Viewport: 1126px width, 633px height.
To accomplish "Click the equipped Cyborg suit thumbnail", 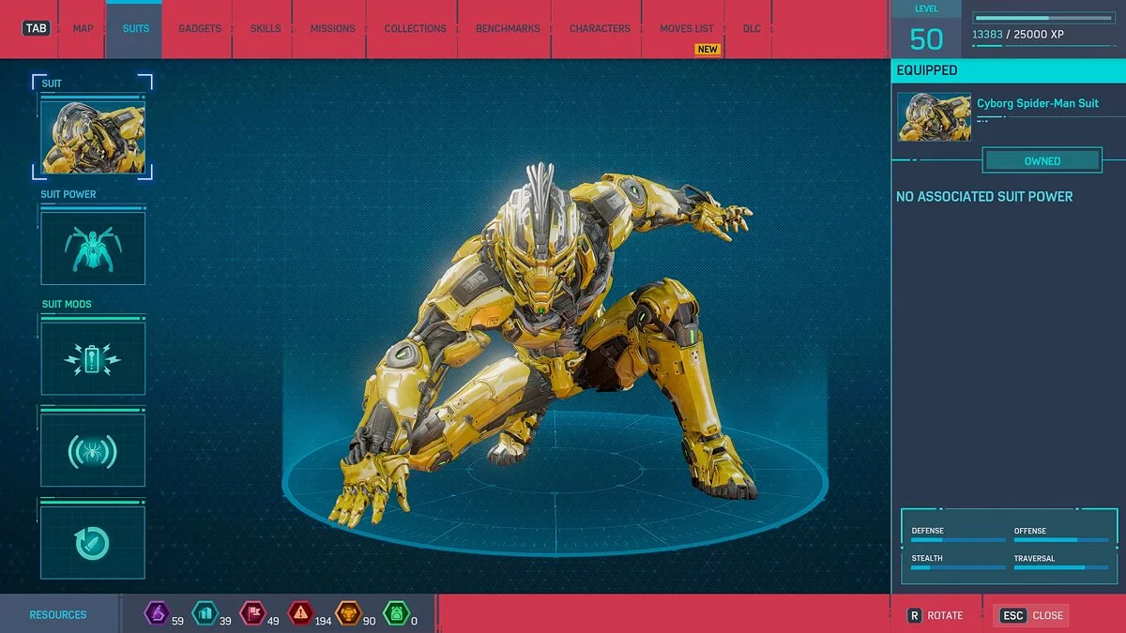I will click(934, 117).
